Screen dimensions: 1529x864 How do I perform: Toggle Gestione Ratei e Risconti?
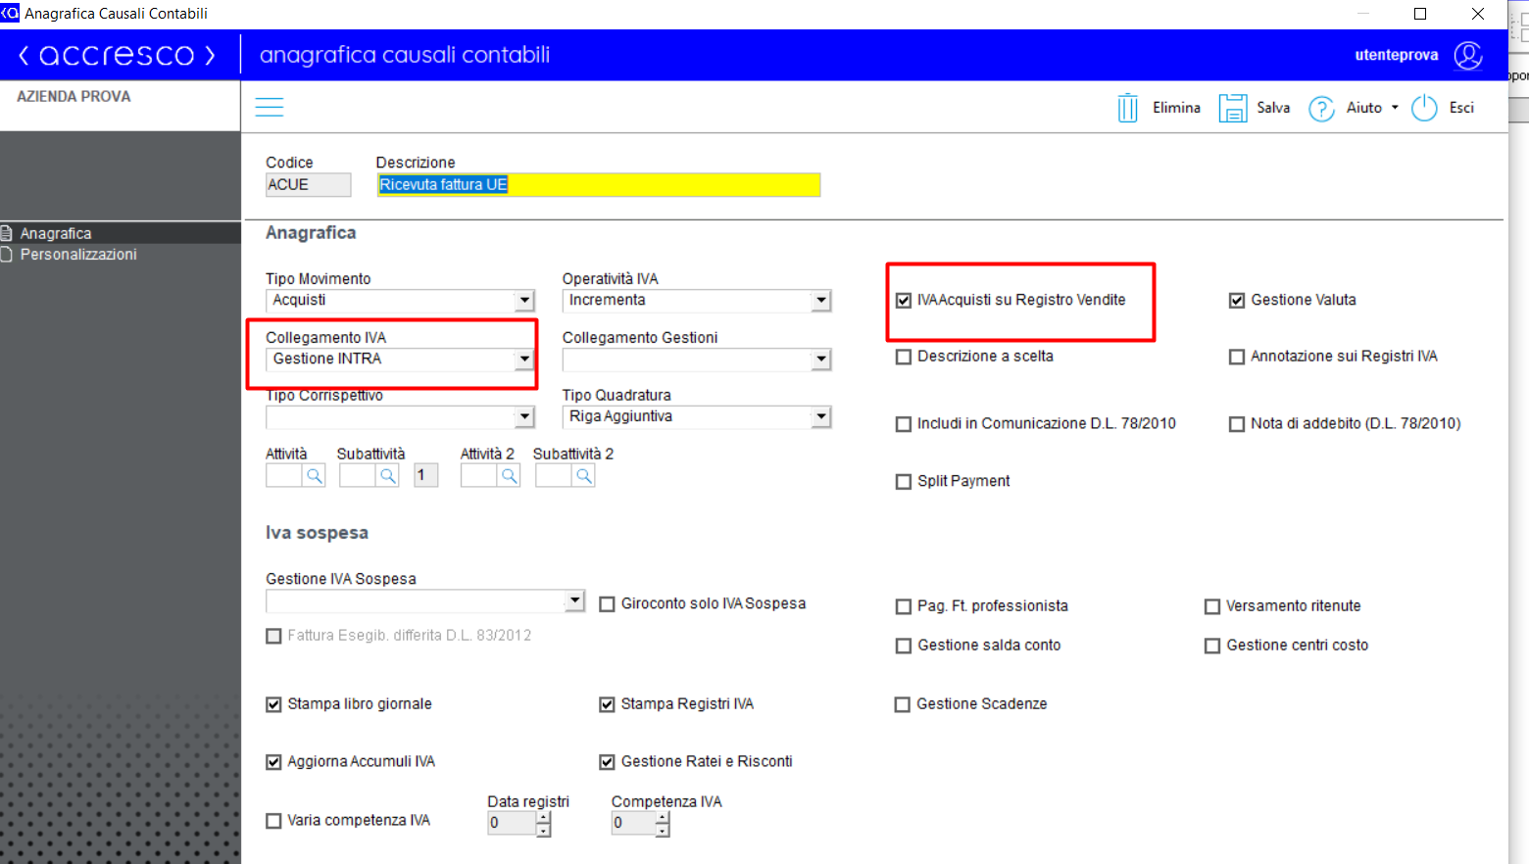pyautogui.click(x=607, y=762)
